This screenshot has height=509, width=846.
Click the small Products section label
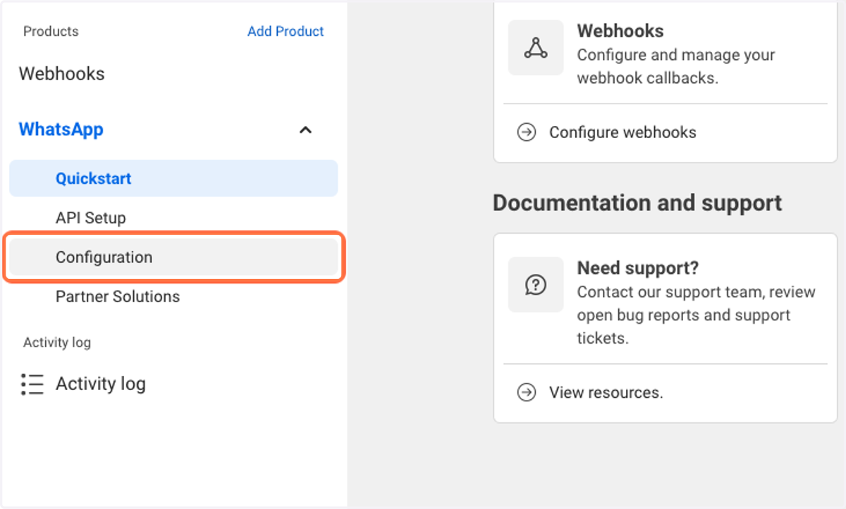point(51,31)
